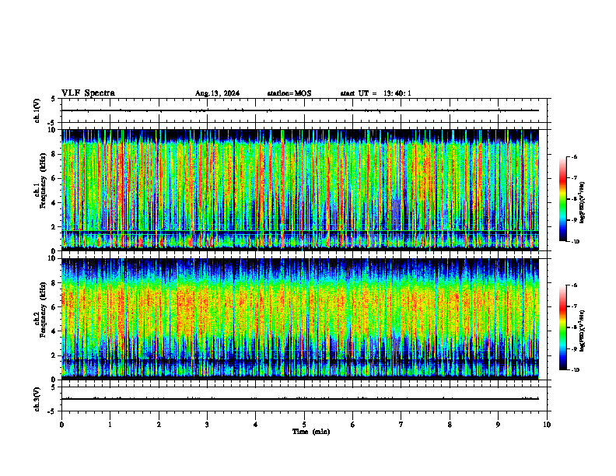The image size is (616, 476).
Task: Click time axis tick label "5"
Action: pyautogui.click(x=304, y=425)
